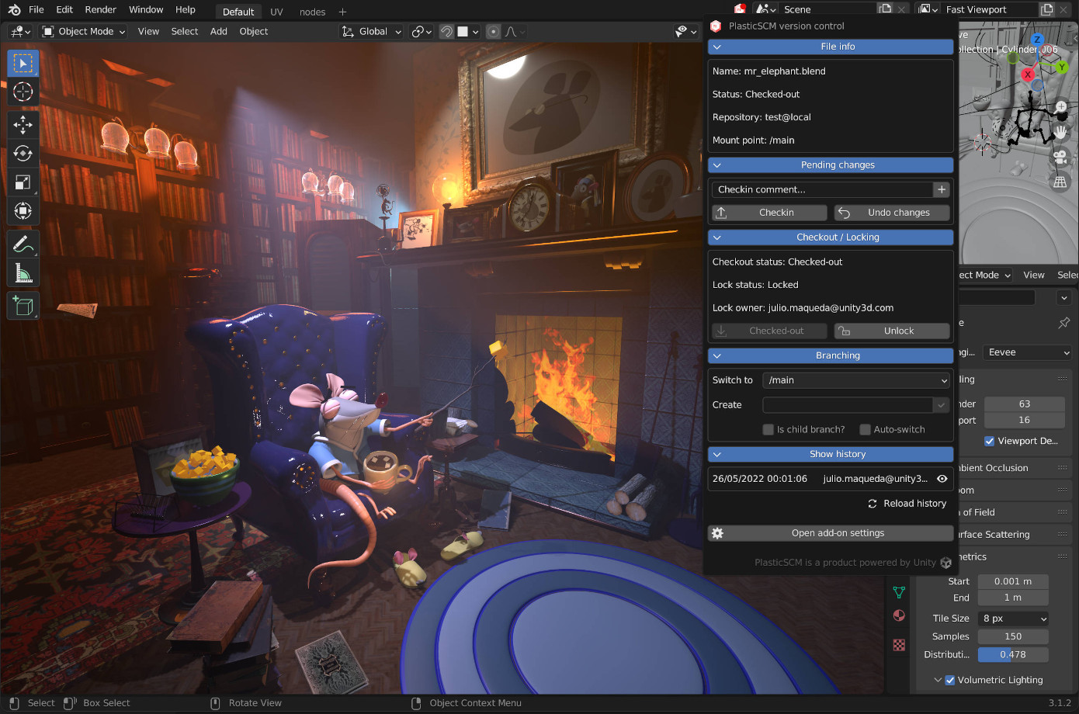Collapse the Show history section

831,454
